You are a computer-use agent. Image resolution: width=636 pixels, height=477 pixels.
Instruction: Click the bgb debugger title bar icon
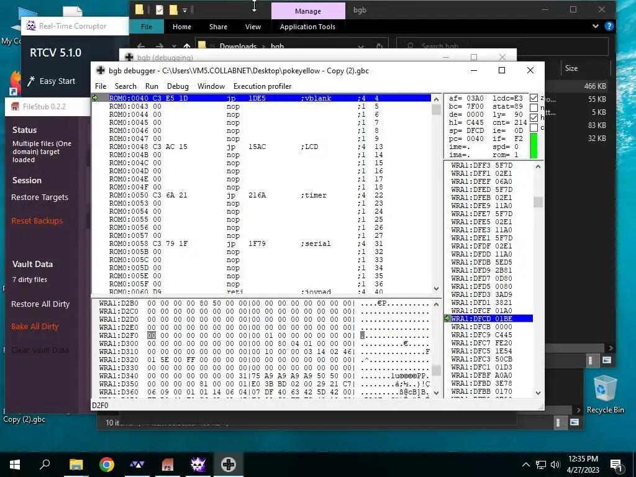[100, 70]
